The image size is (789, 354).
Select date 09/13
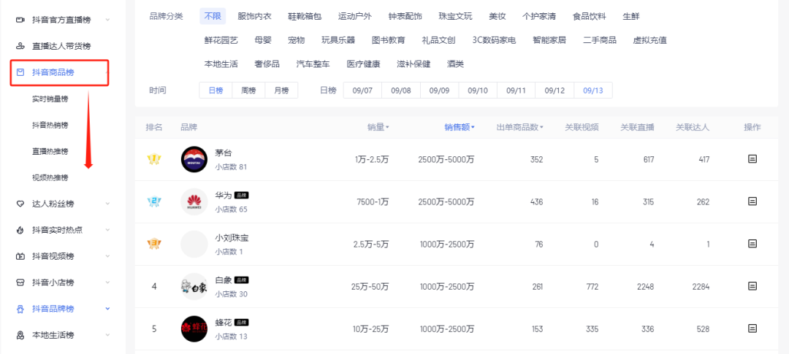point(593,91)
